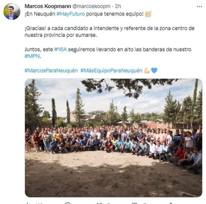Click the blue heart emoji
This screenshot has width=206, height=204.
tap(154, 70)
